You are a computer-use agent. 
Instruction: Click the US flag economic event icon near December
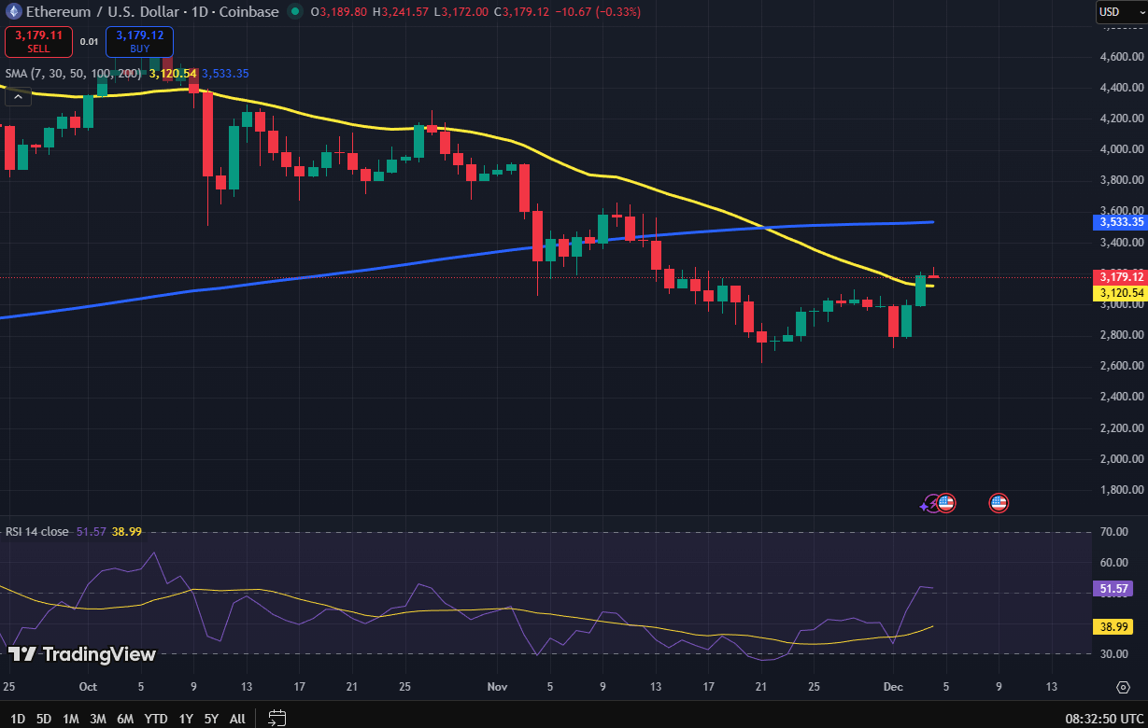(x=946, y=503)
